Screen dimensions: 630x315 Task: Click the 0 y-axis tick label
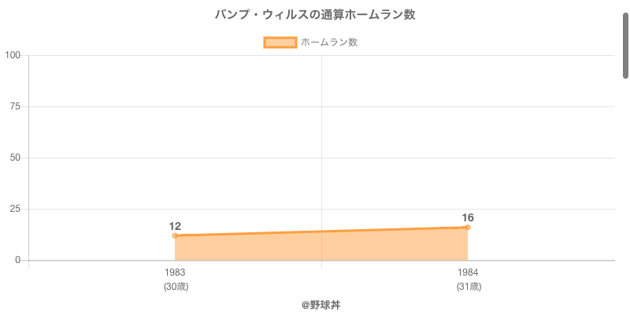tap(19, 260)
